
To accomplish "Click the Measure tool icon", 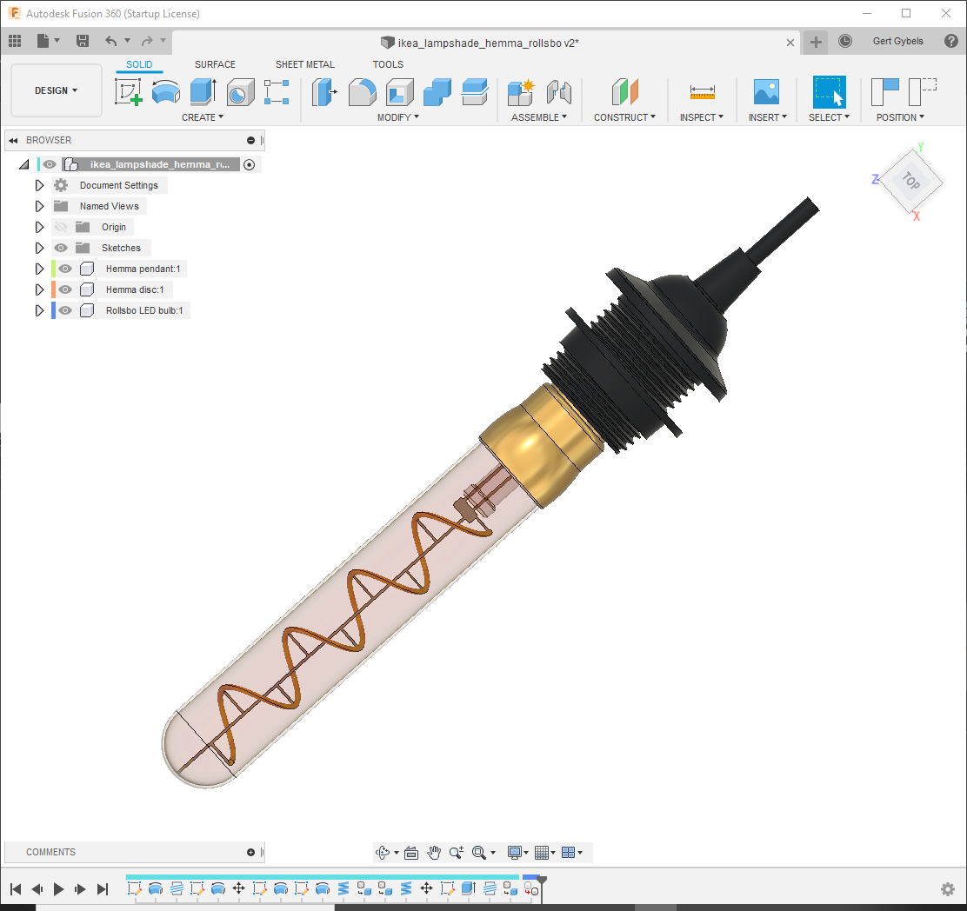I will (x=702, y=92).
